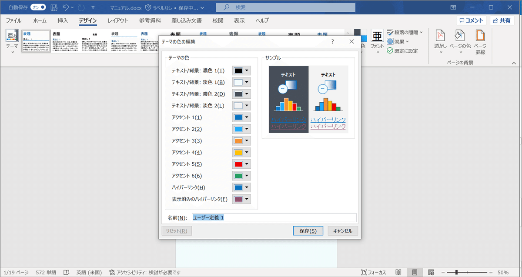Select print layout view icon

[415, 272]
